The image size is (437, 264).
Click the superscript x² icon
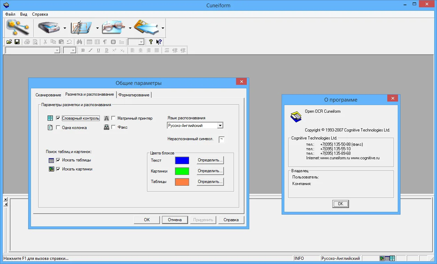click(x=114, y=50)
